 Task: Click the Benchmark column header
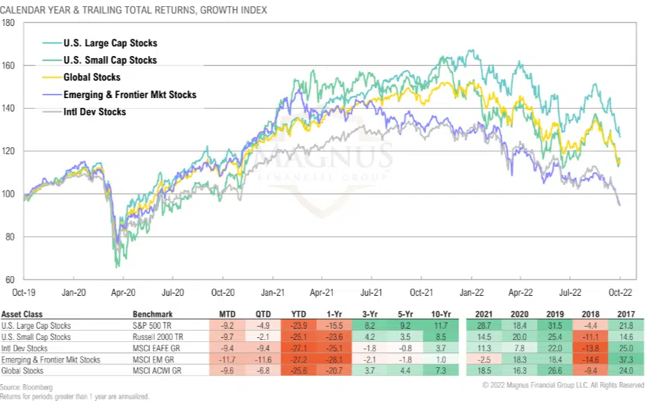[x=152, y=314]
